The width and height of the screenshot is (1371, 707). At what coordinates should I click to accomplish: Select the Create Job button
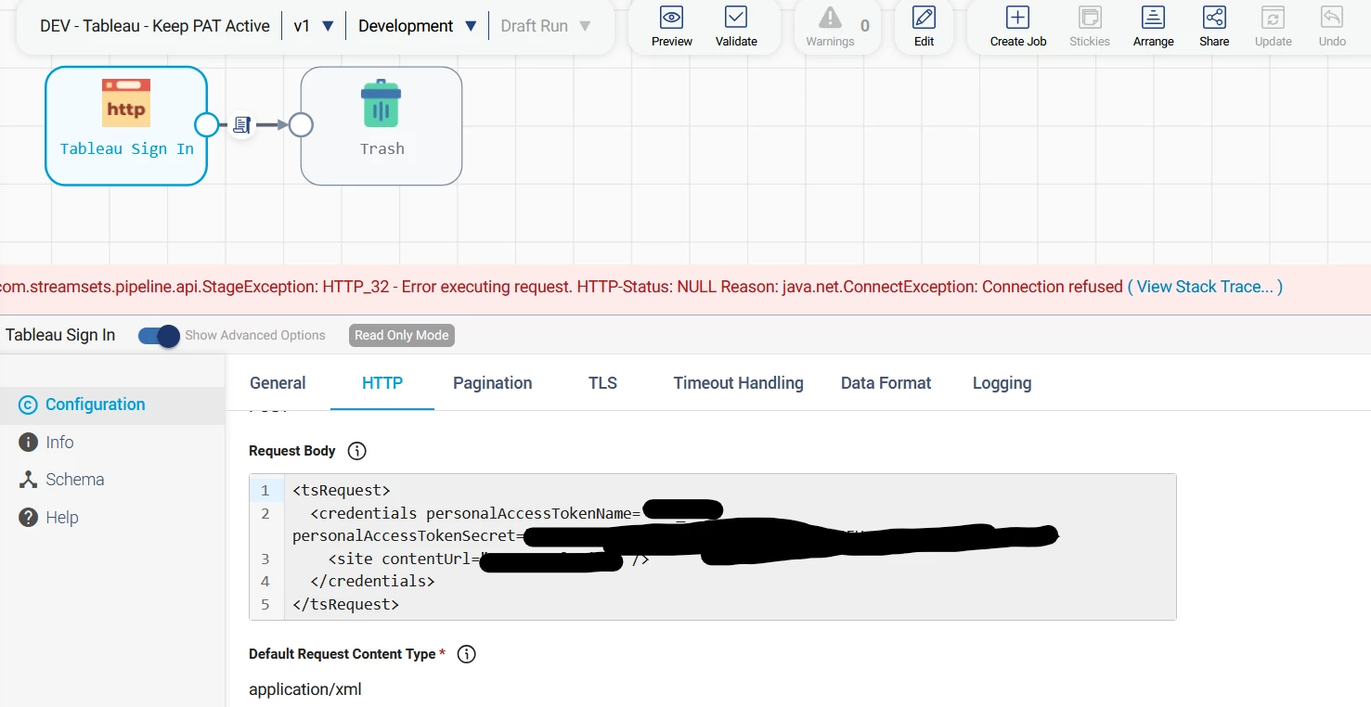pos(1018,26)
